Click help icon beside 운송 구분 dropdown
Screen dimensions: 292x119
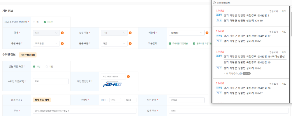click(x=130, y=44)
